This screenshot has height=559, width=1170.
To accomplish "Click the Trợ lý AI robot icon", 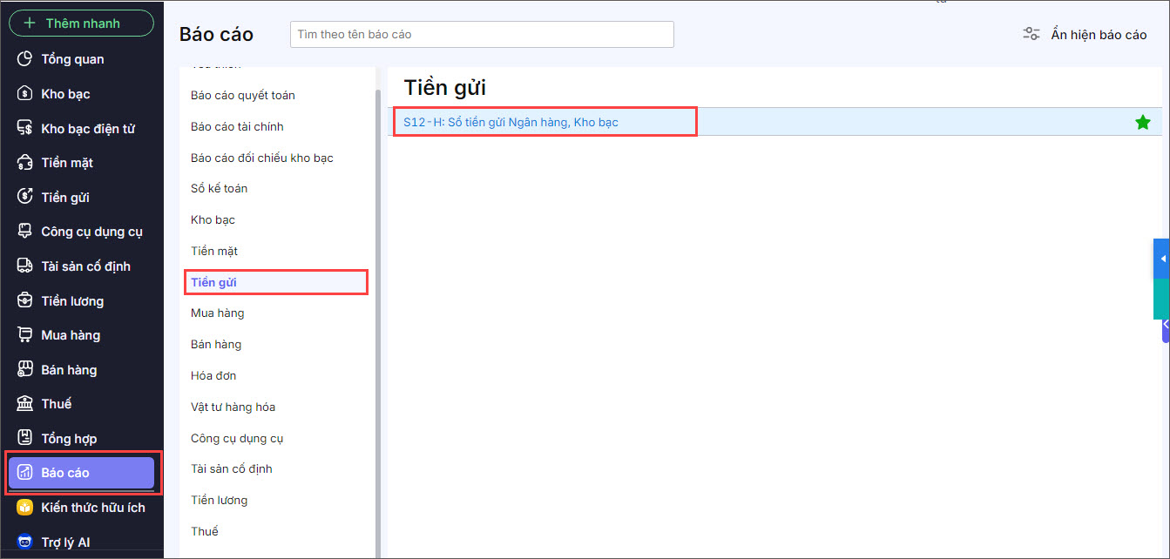I will pyautogui.click(x=24, y=542).
